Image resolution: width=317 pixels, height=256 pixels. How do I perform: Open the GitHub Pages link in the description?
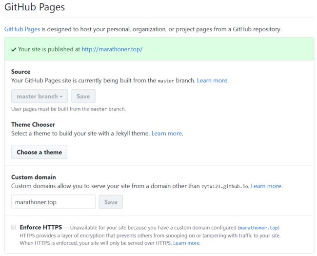(x=22, y=29)
